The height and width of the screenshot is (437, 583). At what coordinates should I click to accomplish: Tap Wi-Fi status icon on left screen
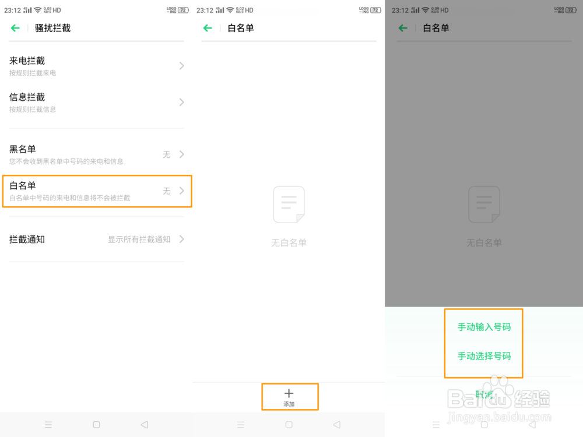click(37, 10)
